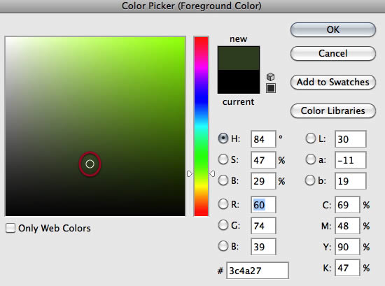The width and height of the screenshot is (385, 286).
Task: Click the web-safe color square icon
Action: pos(271,88)
